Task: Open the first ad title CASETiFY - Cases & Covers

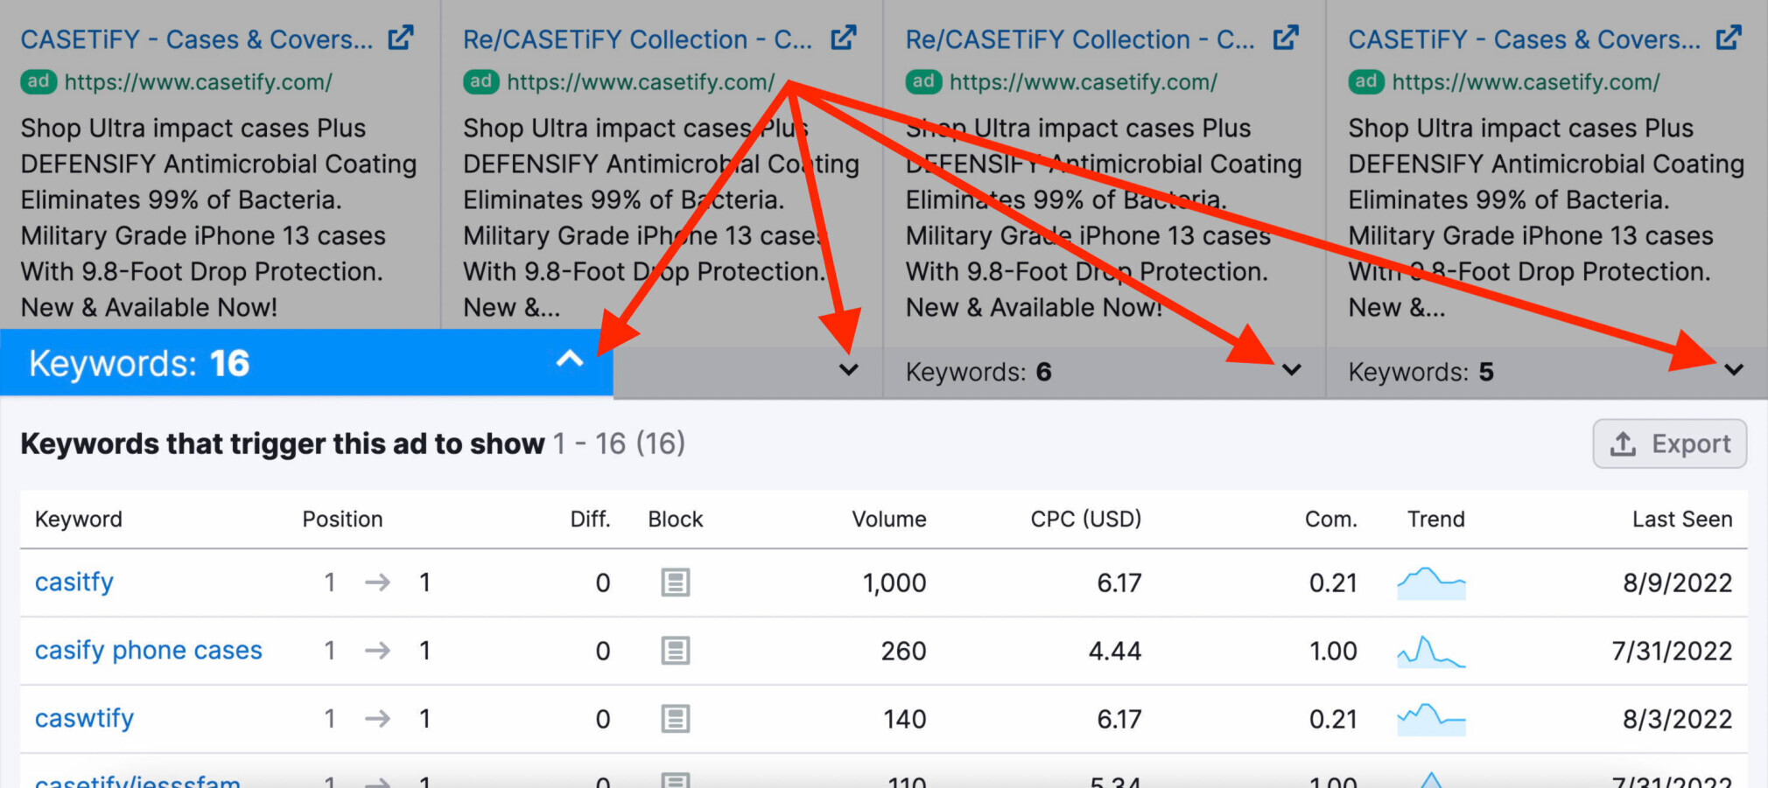Action: [x=197, y=39]
